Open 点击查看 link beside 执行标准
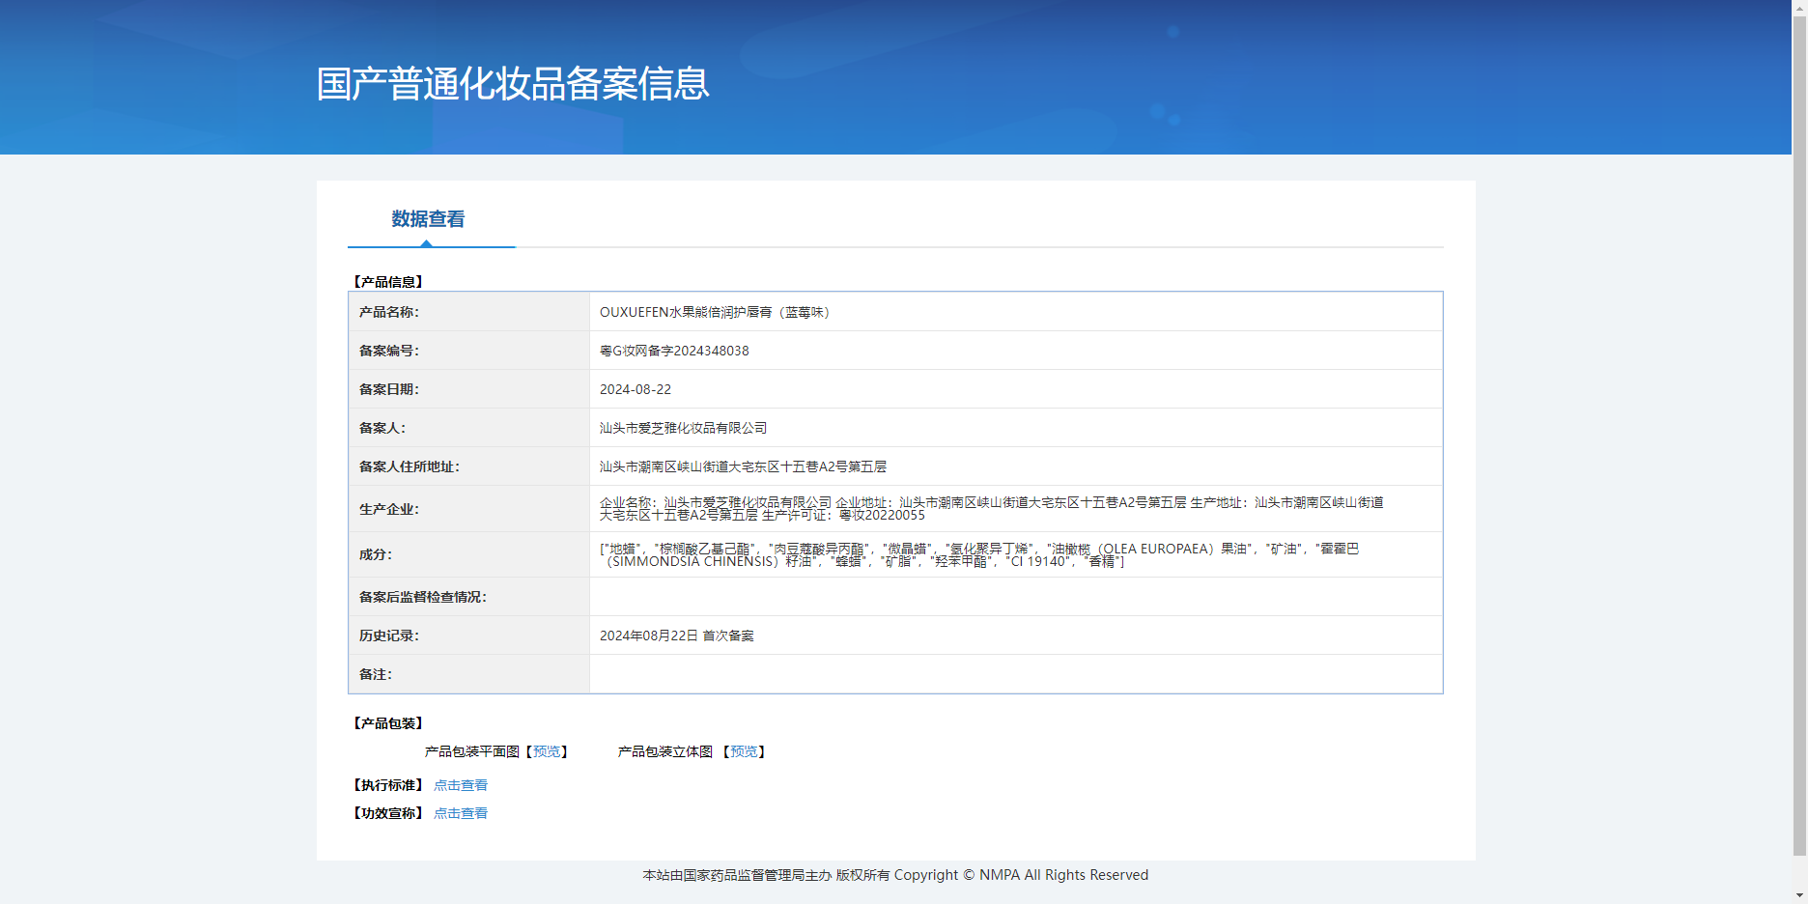 pyautogui.click(x=461, y=785)
